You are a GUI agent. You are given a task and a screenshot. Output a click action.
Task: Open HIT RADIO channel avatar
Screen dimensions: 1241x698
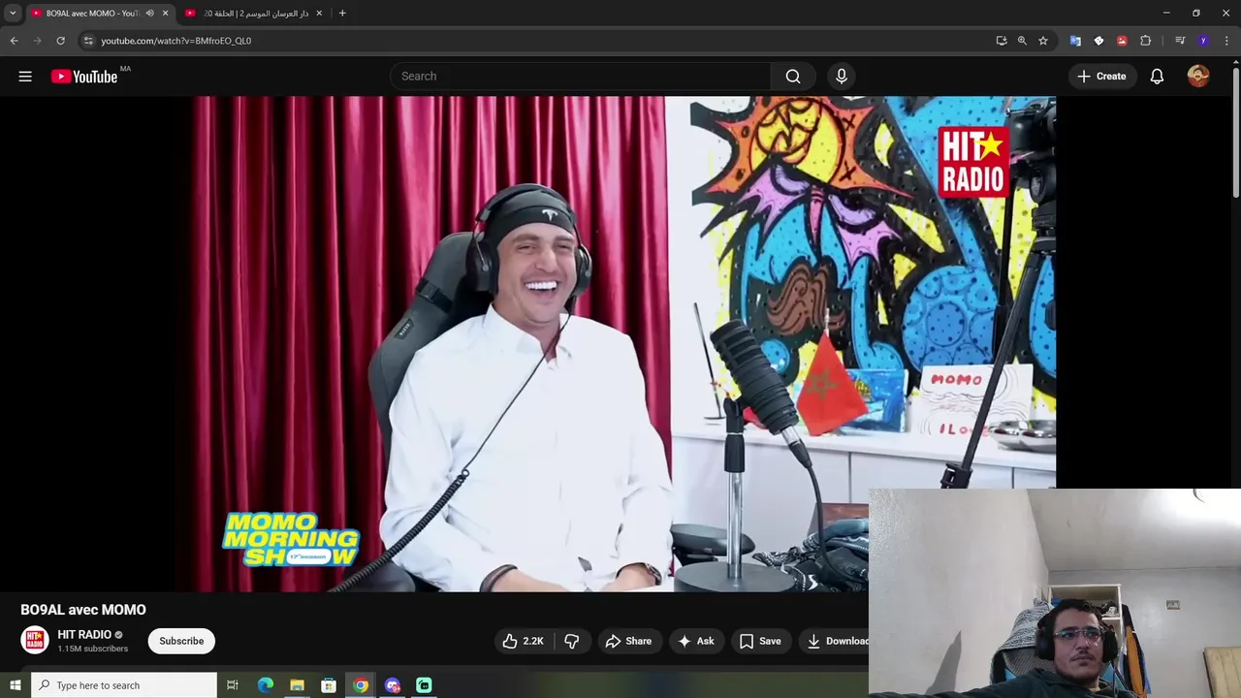pyautogui.click(x=35, y=641)
